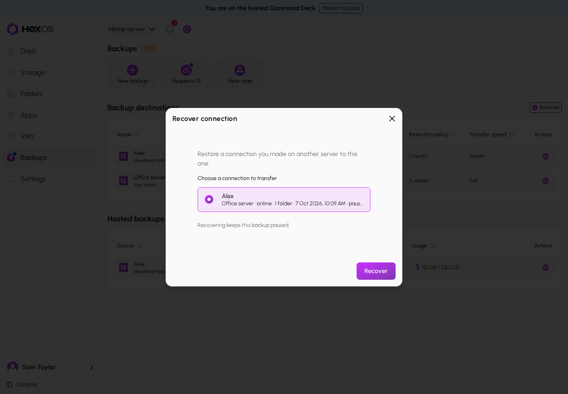Sort by Retention policy column
Viewport: 568px width, 394px height.
(x=432, y=135)
